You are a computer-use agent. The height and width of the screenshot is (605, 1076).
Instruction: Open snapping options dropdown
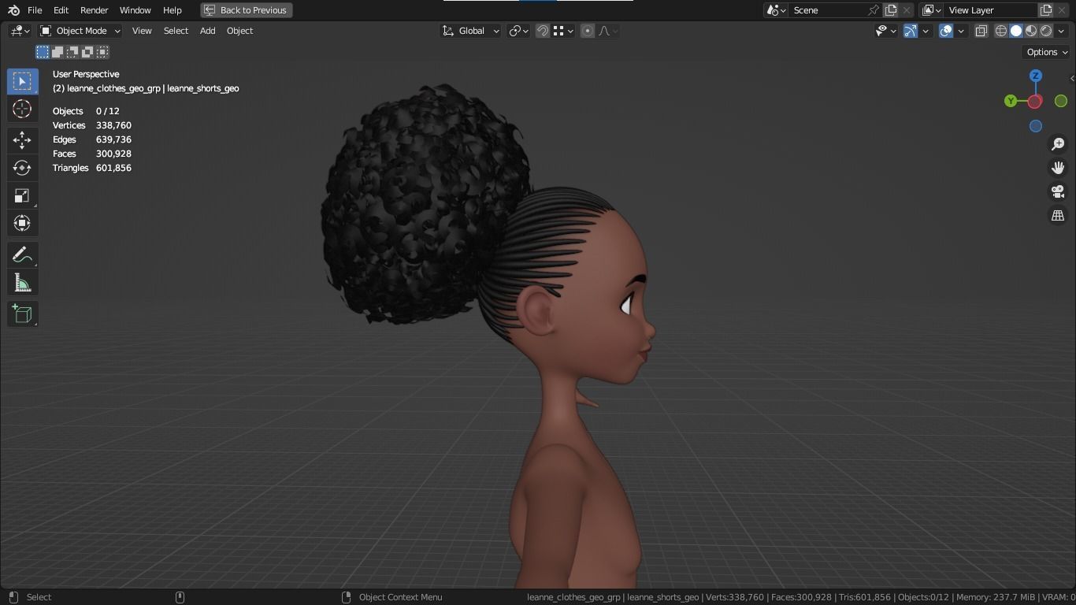[x=563, y=31]
